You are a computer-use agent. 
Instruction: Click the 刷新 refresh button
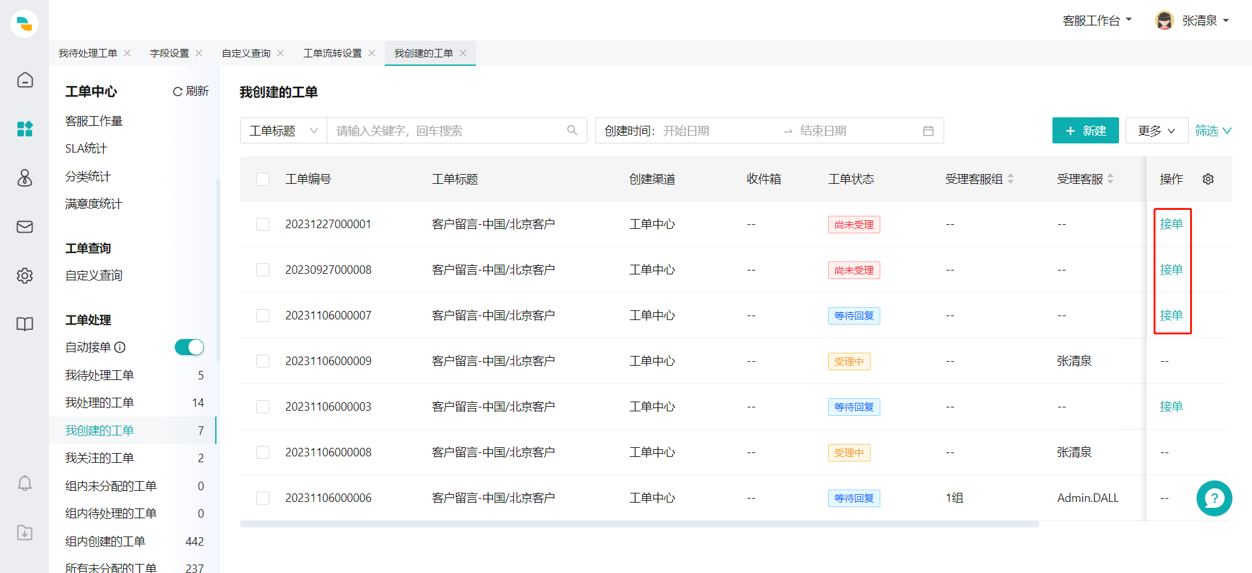pyautogui.click(x=190, y=91)
